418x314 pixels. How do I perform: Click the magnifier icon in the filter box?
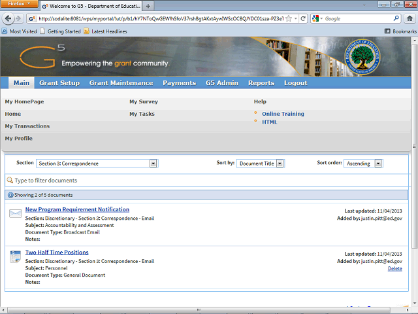tap(10, 181)
